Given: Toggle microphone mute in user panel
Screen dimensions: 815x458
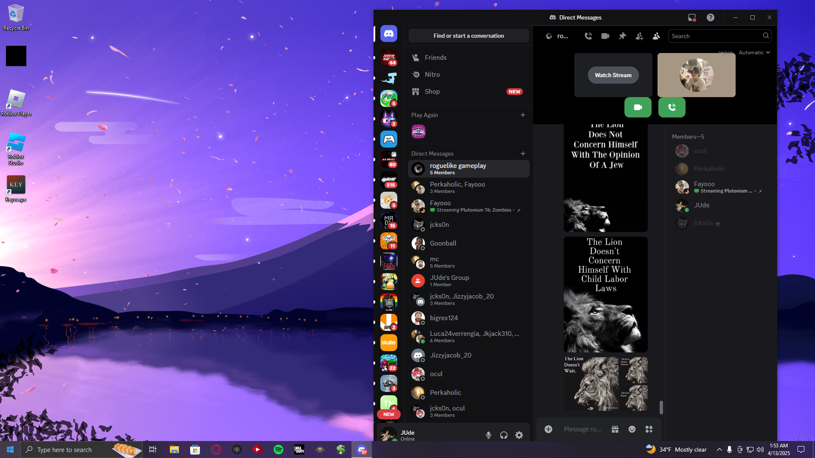Looking at the screenshot, I should (489, 435).
